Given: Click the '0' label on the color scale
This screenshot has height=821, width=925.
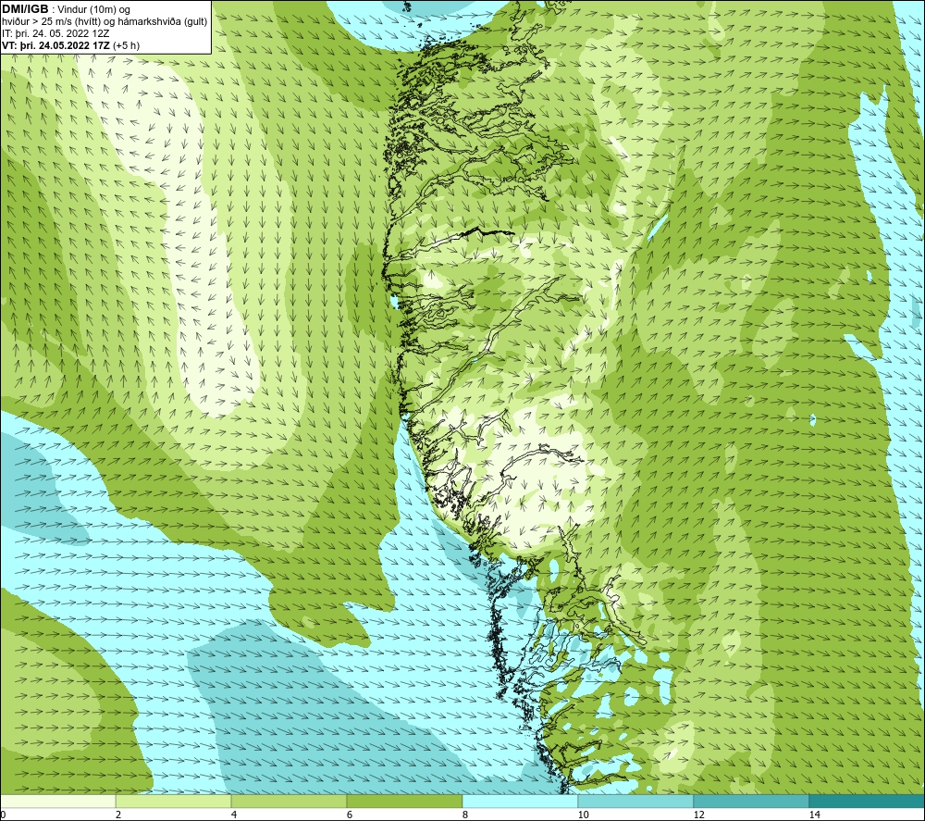Looking at the screenshot, I should coord(3,815).
